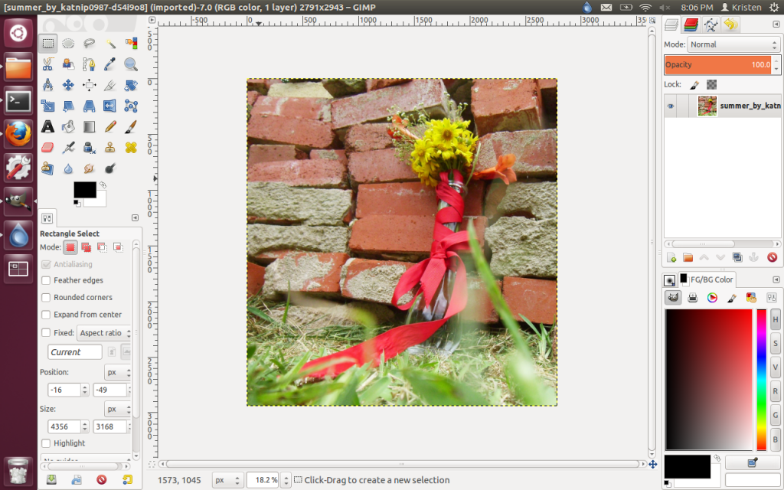784x490 pixels.
Task: Enable the Fixed aspect ratio checkbox
Action: [x=46, y=333]
